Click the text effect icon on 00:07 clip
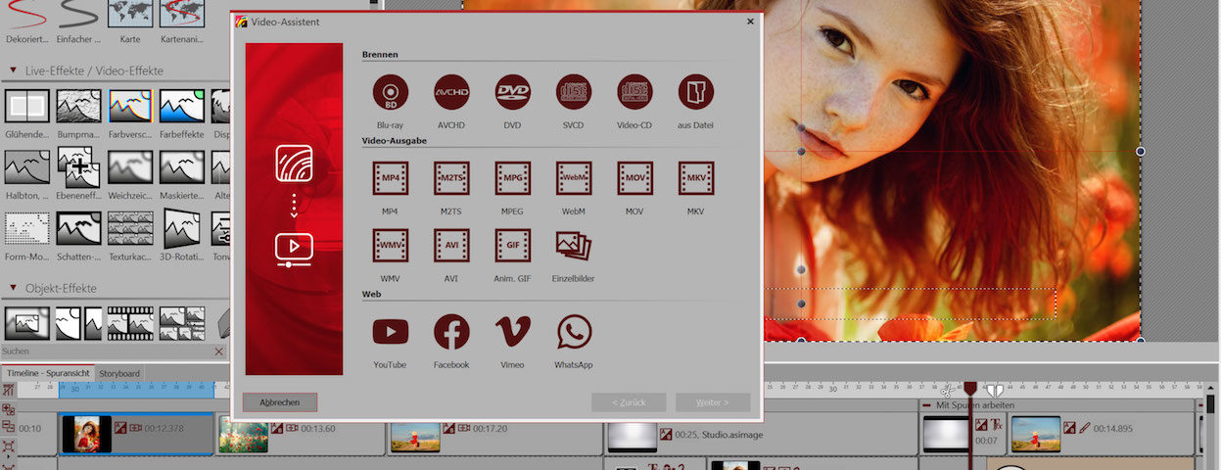This screenshot has width=1221, height=470. tap(997, 425)
